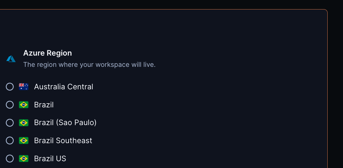Click the Australia Central label text
The height and width of the screenshot is (168, 343).
[64, 87]
